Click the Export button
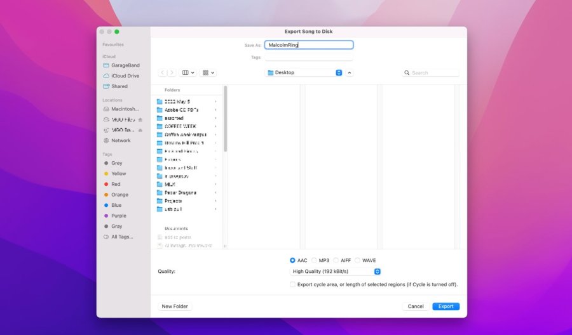Screen dimensions: 572x335 coord(446,306)
